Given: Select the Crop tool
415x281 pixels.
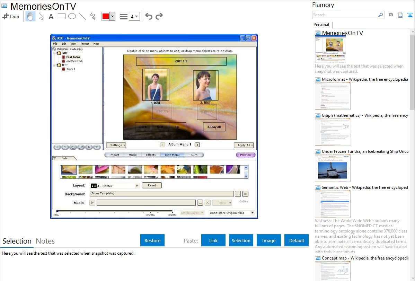Looking at the screenshot, I should (x=11, y=16).
